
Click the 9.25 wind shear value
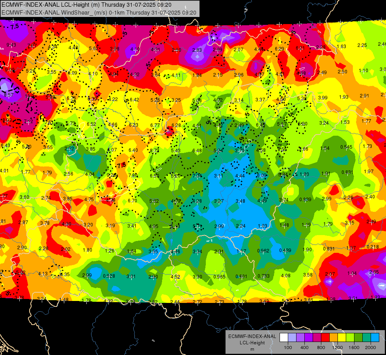[x=112, y=175]
